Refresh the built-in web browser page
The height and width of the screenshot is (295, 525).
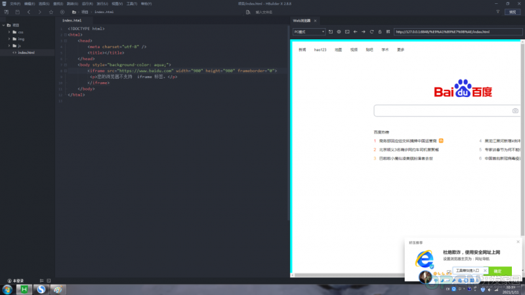pos(371,31)
